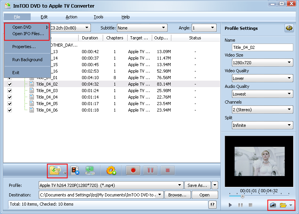Click the 83.14M output size cell
The height and width of the screenshot is (214, 299).
point(164,84)
